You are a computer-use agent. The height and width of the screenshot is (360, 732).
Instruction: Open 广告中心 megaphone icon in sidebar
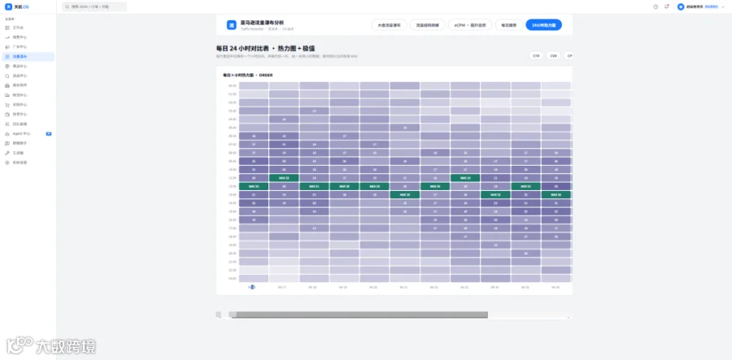7,47
